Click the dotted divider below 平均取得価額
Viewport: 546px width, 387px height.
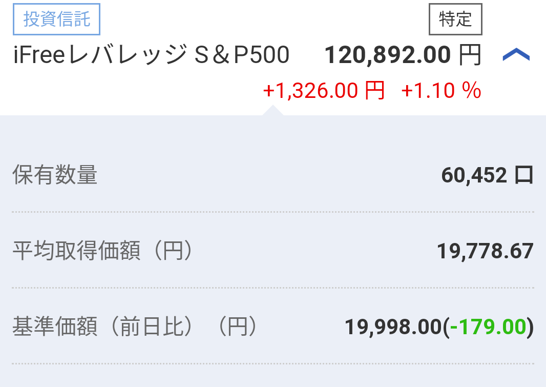coord(273,288)
